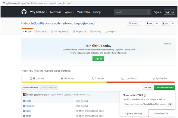
Task: View the 29 commits history
Action: pyautogui.click(x=37, y=78)
